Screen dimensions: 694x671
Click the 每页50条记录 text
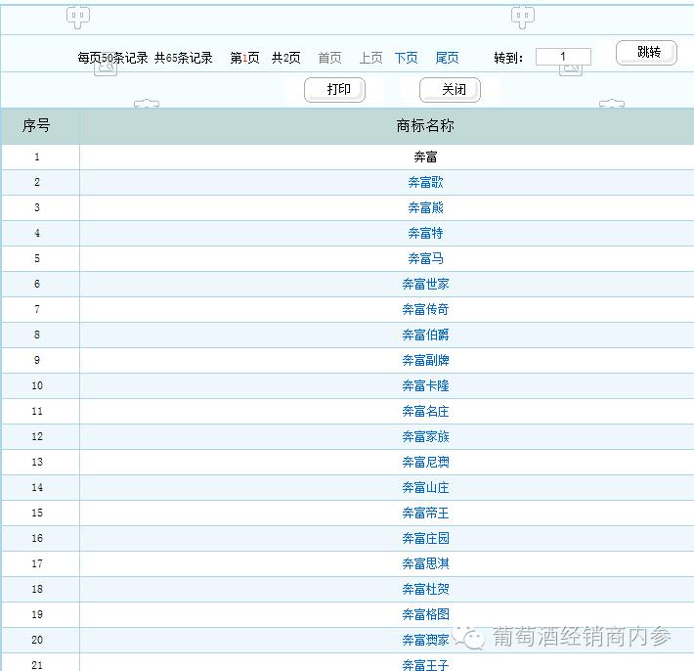(112, 58)
